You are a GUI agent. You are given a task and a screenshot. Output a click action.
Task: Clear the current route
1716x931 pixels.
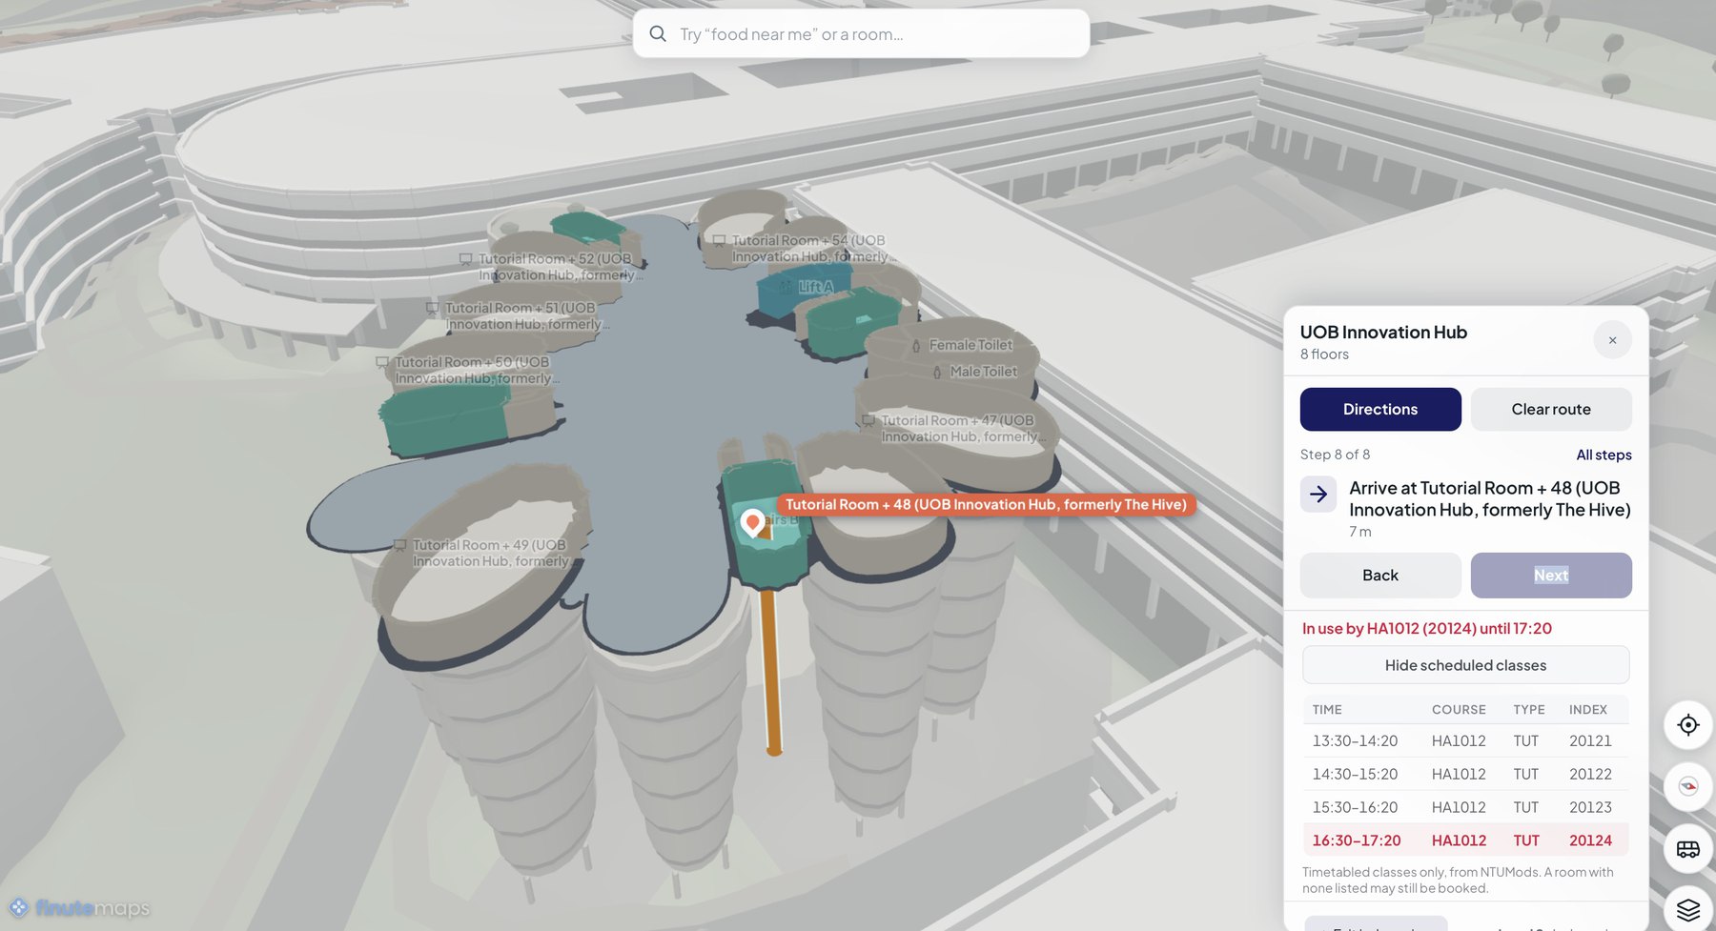1551,409
